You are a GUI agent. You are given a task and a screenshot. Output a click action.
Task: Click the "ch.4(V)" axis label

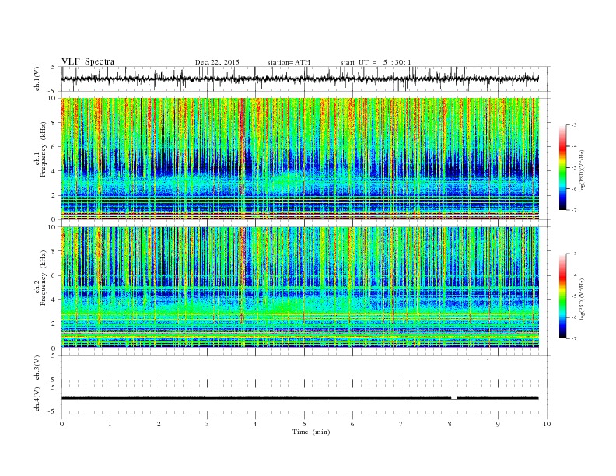tap(37, 399)
